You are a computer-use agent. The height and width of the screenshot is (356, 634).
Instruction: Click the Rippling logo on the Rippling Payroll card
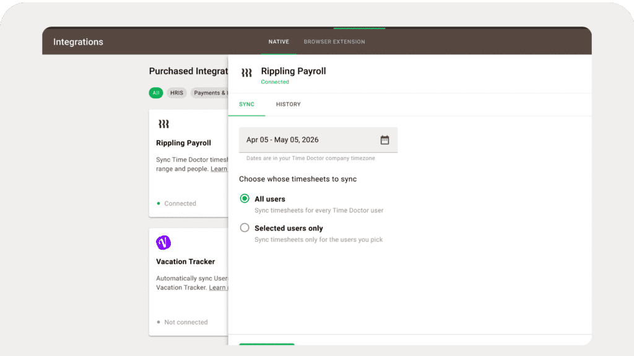[x=163, y=124]
